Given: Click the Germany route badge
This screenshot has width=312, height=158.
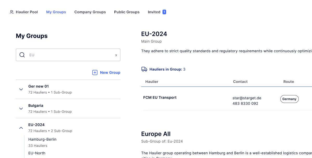Looking at the screenshot, I should pyautogui.click(x=289, y=99).
